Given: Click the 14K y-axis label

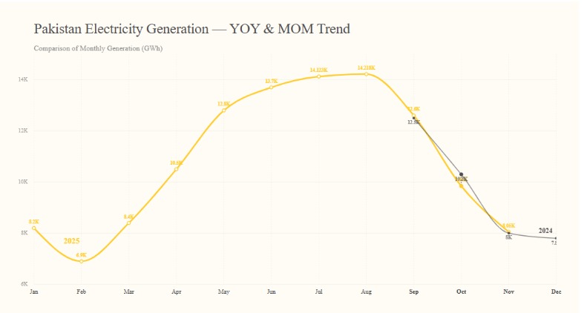Looking at the screenshot, I should 23,79.
